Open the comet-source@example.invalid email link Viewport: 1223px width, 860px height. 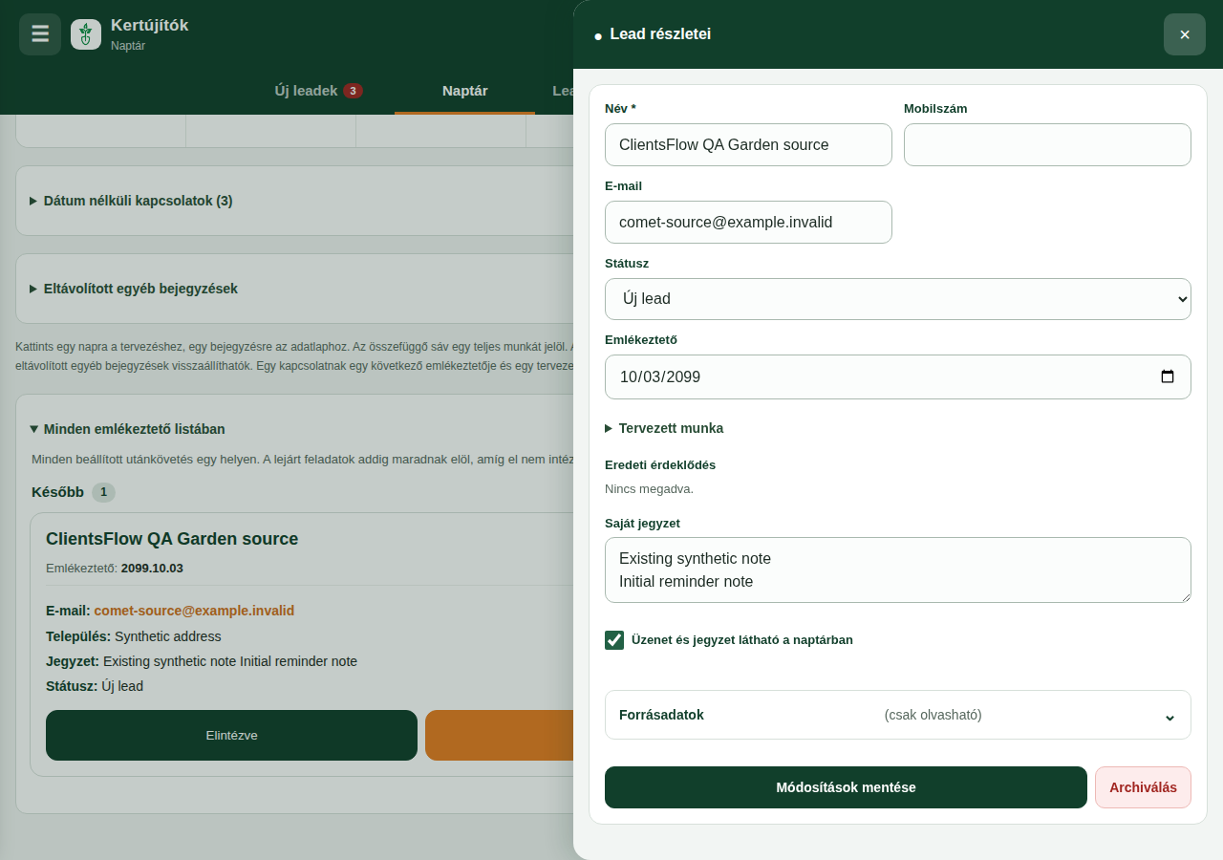[194, 611]
